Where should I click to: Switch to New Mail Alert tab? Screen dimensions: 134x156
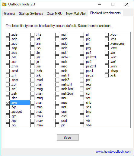click(x=76, y=14)
